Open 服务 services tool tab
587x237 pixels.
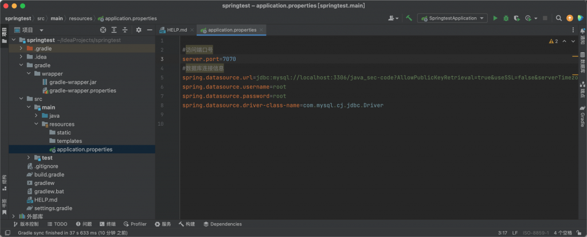[163, 224]
